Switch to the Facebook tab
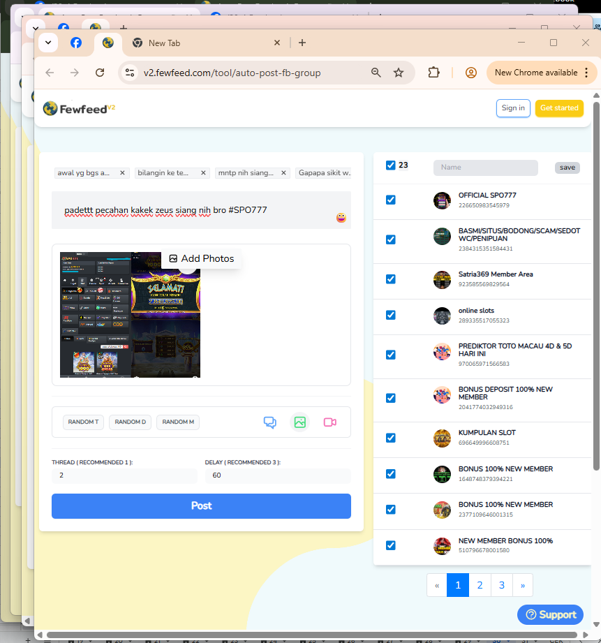 tap(76, 43)
